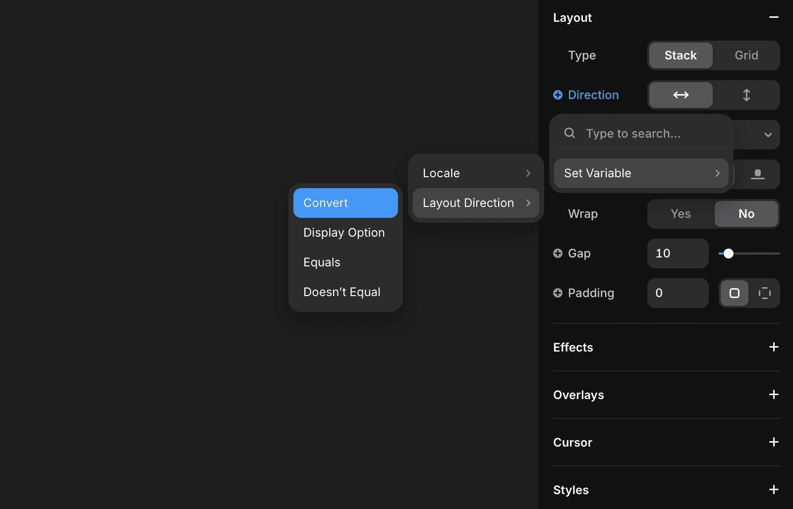The image size is (793, 509).
Task: Open the Locale submenu
Action: tap(475, 173)
